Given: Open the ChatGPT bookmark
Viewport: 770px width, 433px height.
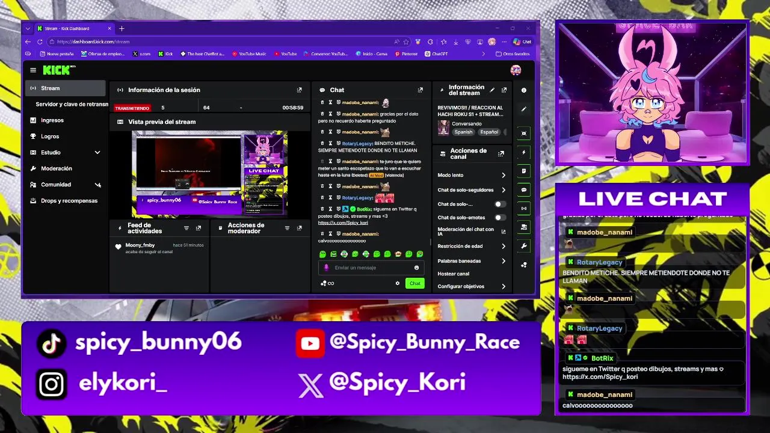Looking at the screenshot, I should click(x=436, y=54).
